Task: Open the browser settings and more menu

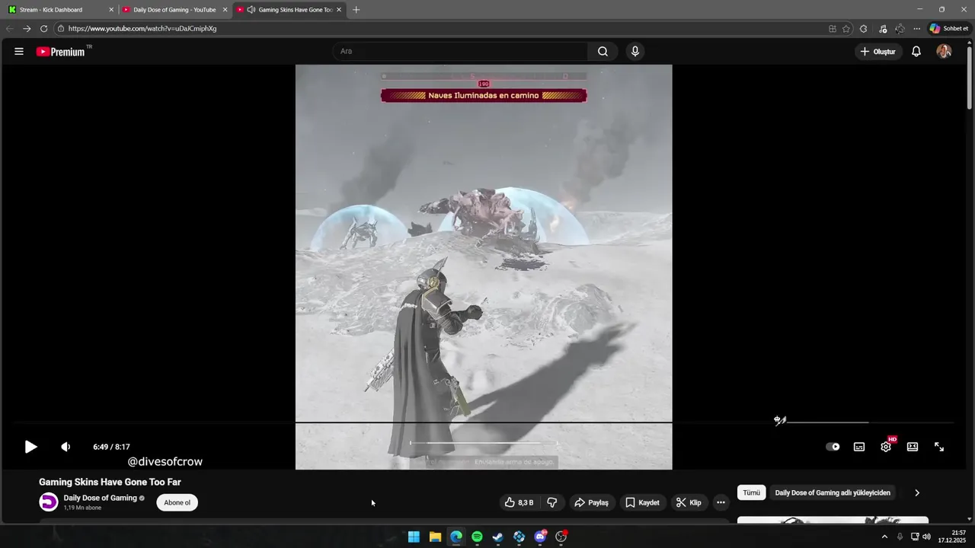Action: (917, 28)
